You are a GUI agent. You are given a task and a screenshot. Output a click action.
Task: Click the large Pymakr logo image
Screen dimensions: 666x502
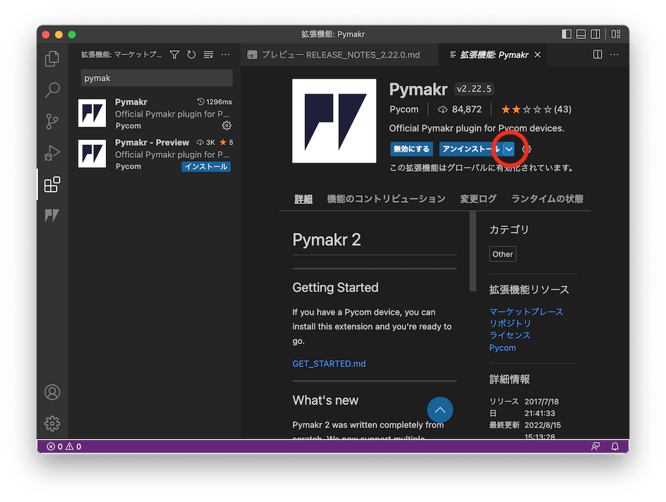334,121
